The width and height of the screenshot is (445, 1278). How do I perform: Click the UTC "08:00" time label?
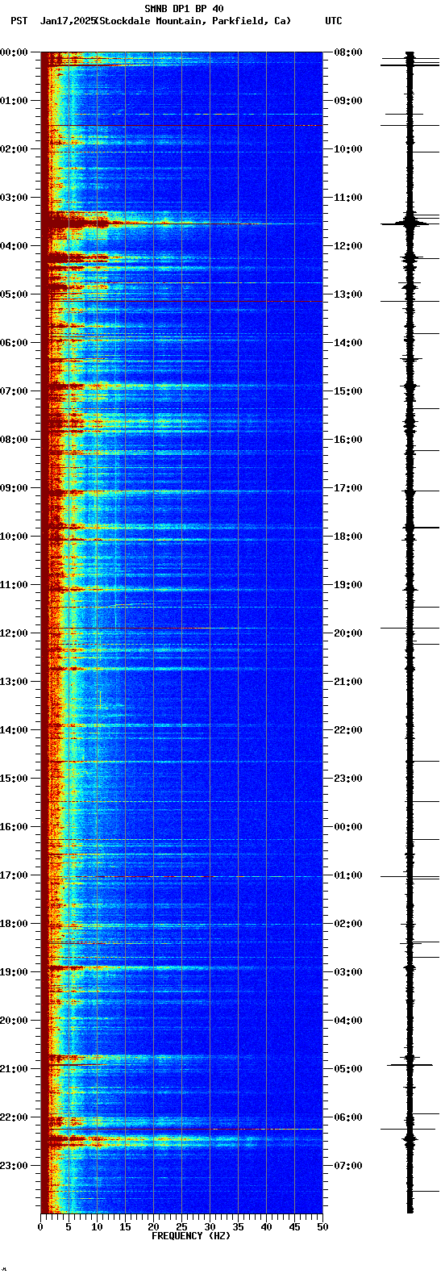click(348, 52)
